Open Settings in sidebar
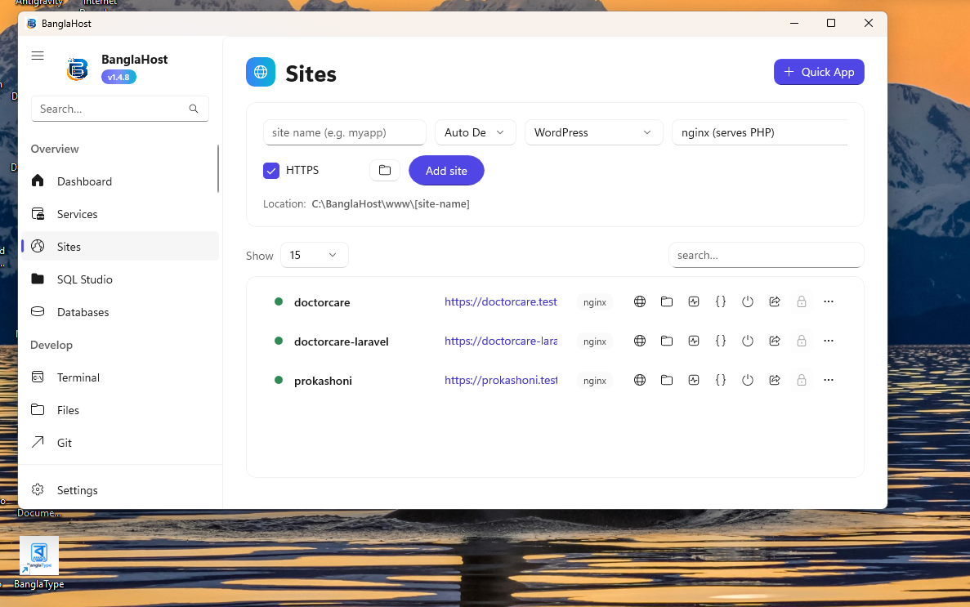The image size is (970, 607). (x=120, y=490)
